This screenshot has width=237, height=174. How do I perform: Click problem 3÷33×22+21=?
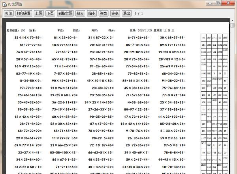[x=173, y=131]
